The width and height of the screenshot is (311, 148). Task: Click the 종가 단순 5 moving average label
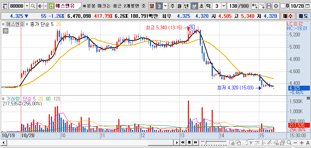click(x=42, y=24)
